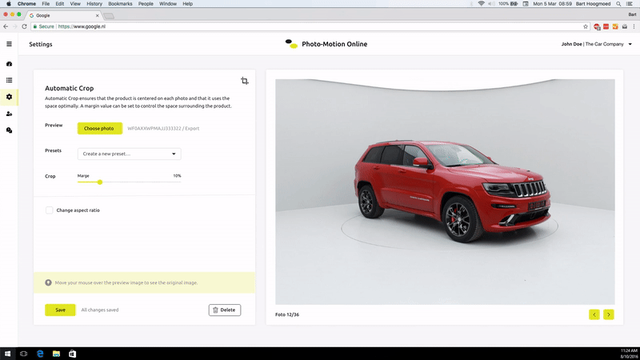Viewport: 640px width, 360px height.
Task: Click 'Bart Hoogmoed' user name in menu bar
Action: (593, 4)
